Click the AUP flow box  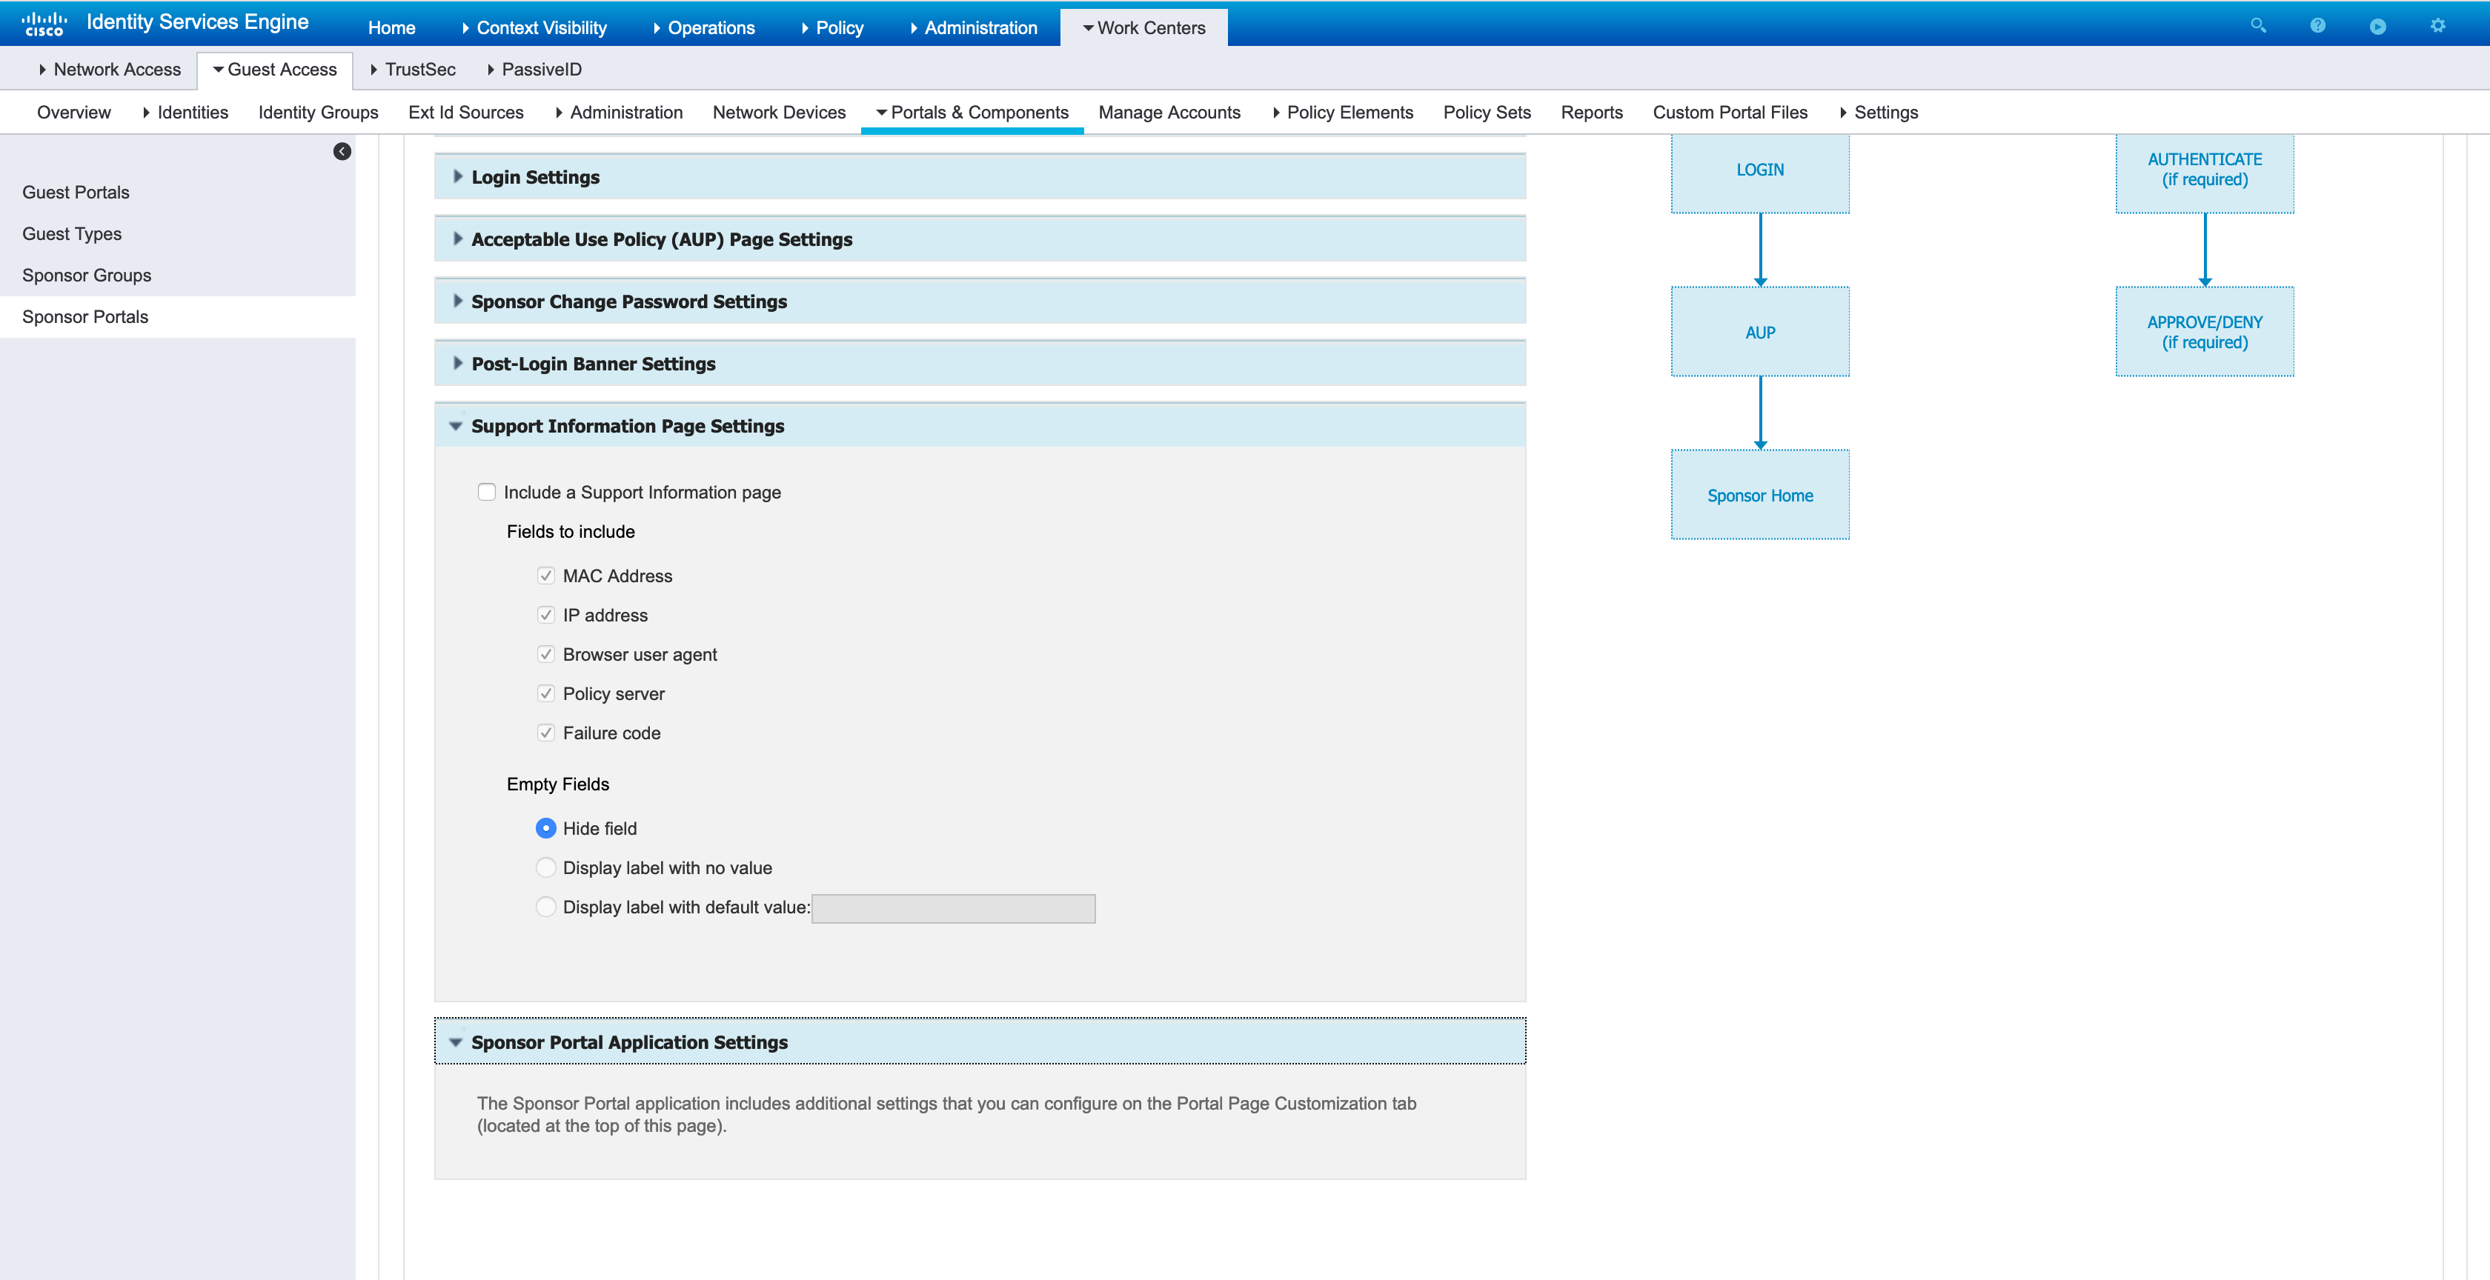1760,333
